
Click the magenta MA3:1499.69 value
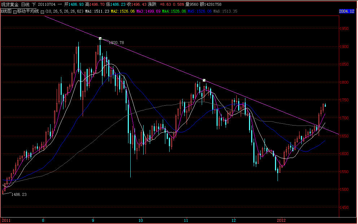tap(148, 11)
